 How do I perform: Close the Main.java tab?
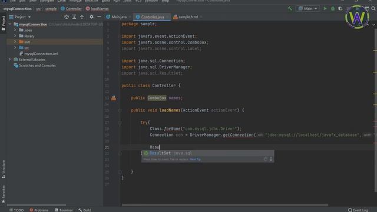130,17
